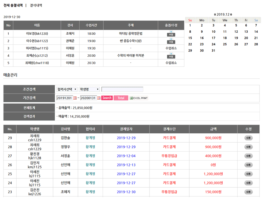The width and height of the screenshot is (266, 201).
Task: Open end date calendar picker icon
Action: click(99, 98)
